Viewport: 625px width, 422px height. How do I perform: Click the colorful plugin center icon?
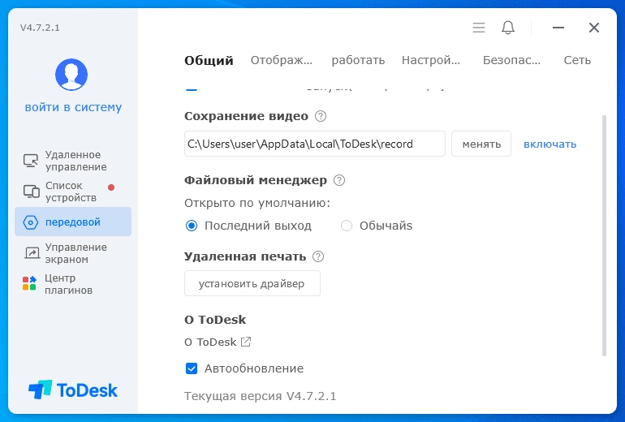tap(29, 283)
